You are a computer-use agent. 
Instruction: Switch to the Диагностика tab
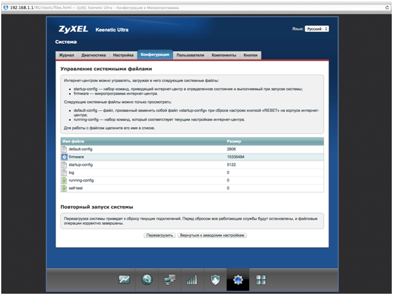click(93, 55)
